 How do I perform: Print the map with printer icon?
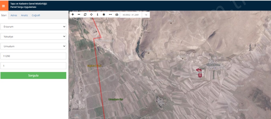point(117,14)
